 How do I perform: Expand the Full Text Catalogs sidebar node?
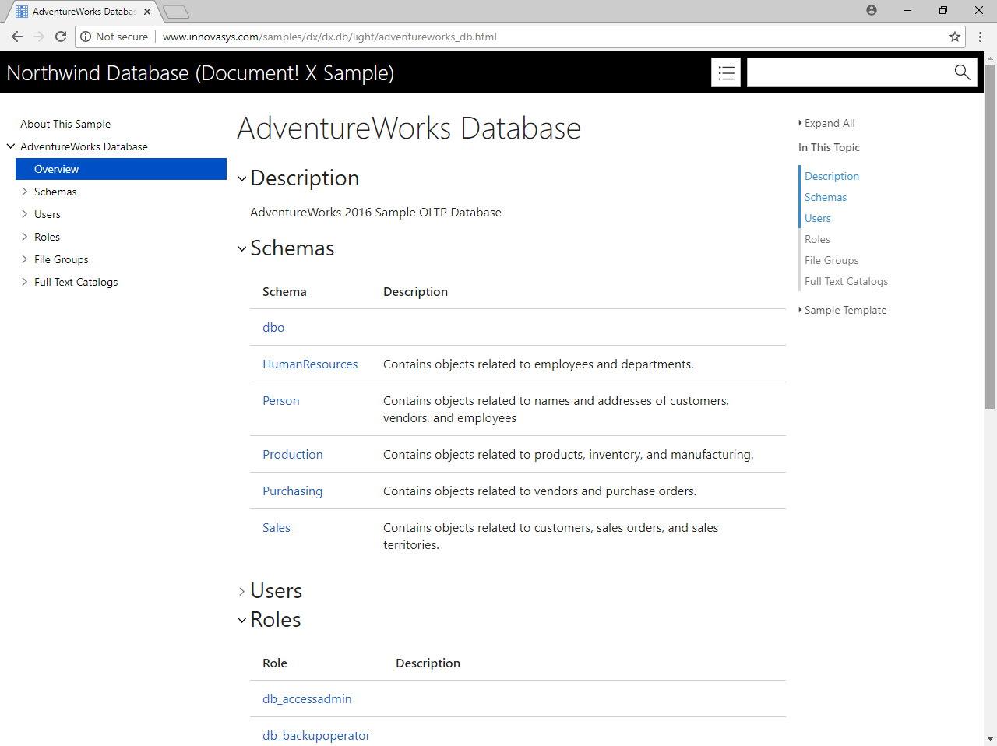click(25, 282)
